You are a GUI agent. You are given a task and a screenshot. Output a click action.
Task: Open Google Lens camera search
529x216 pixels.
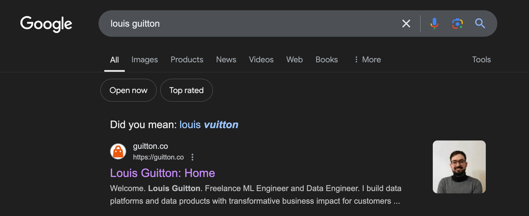457,24
